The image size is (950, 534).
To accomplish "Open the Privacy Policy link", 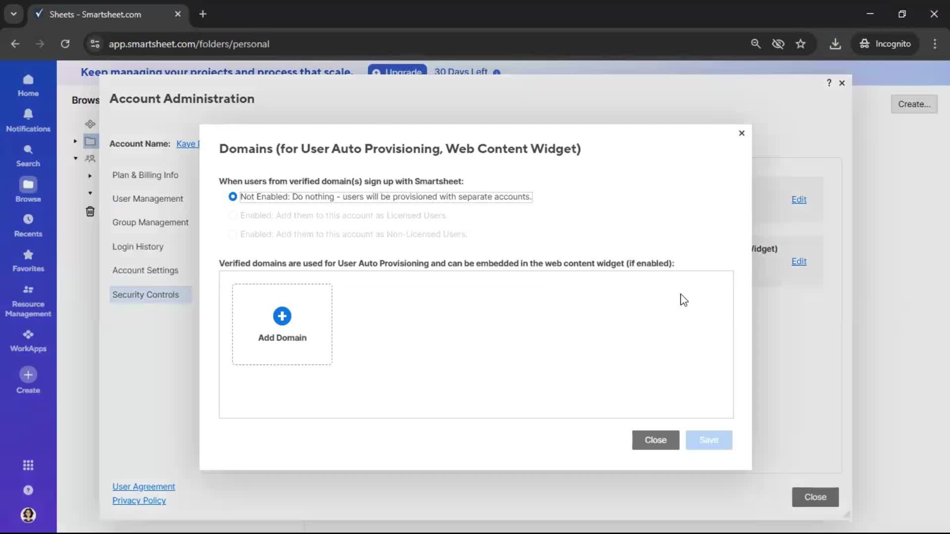I will 140,500.
